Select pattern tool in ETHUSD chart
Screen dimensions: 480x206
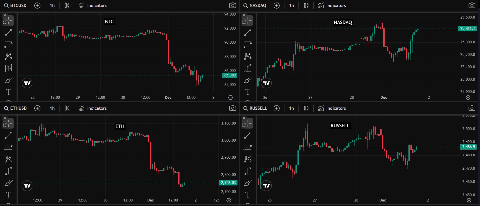[8, 159]
